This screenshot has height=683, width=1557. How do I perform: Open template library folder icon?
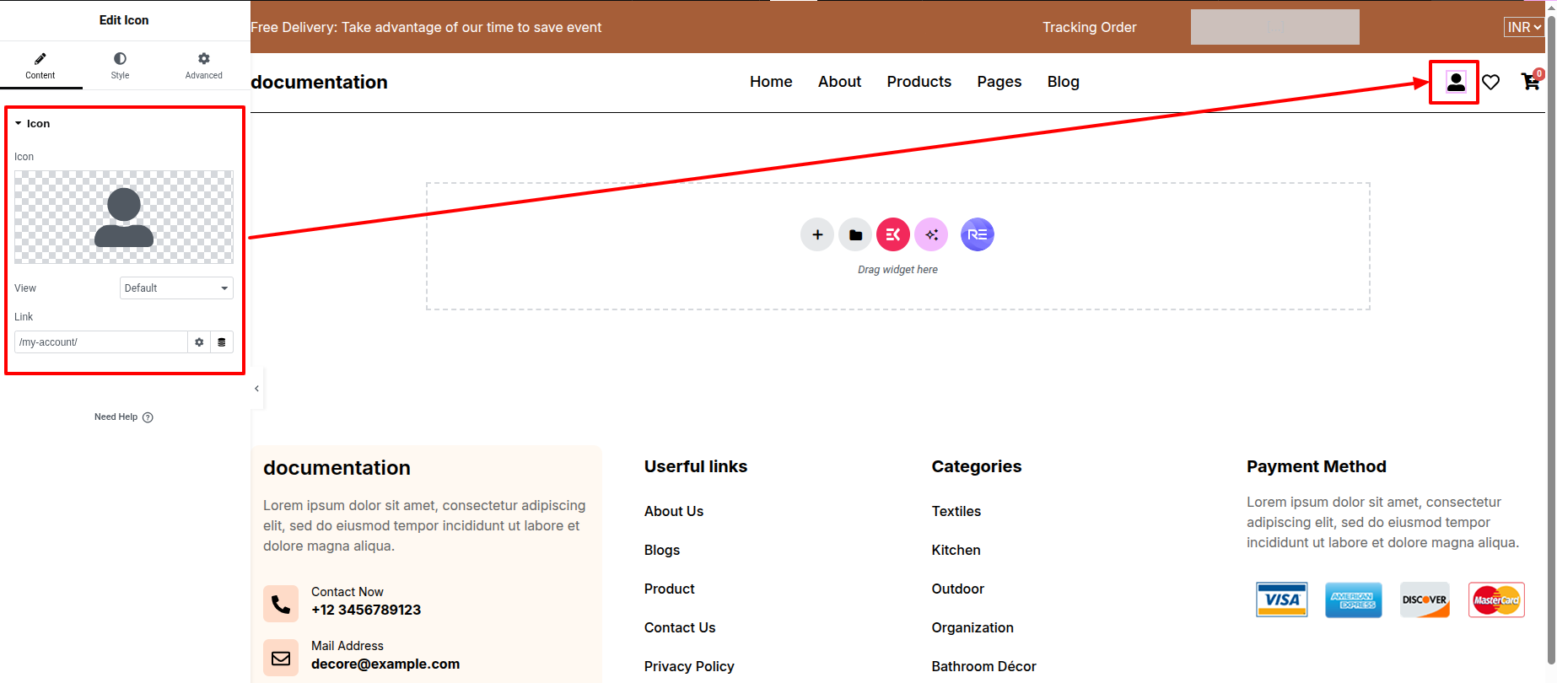tap(855, 234)
